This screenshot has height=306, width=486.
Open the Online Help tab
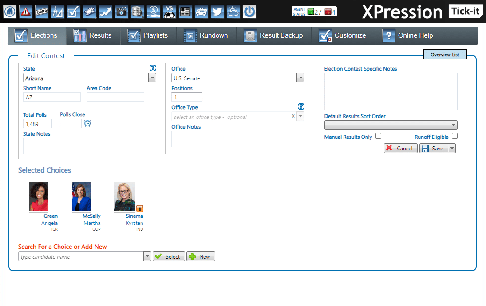click(408, 35)
